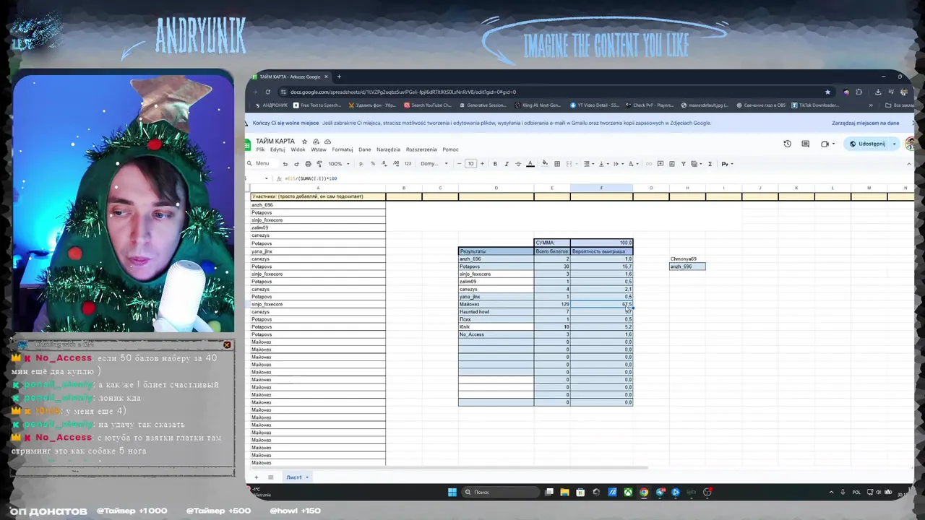Star the ТАЙМ КАРТА document

pos(305,142)
